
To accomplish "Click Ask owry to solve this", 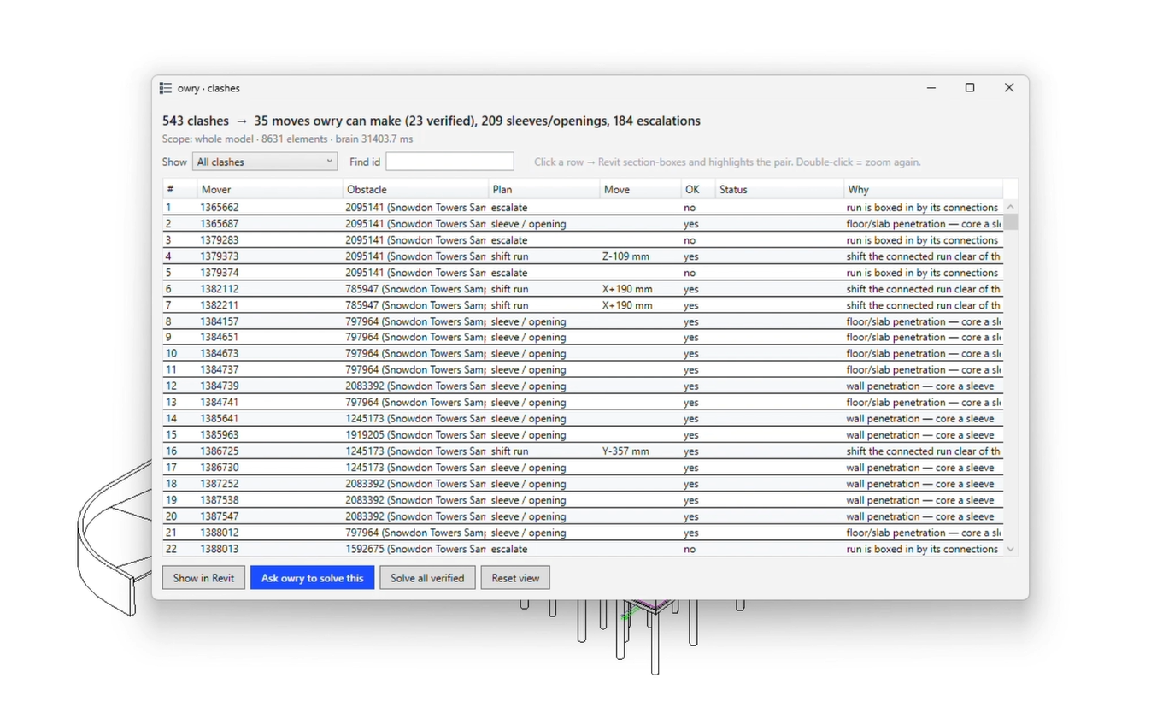I will (x=312, y=578).
